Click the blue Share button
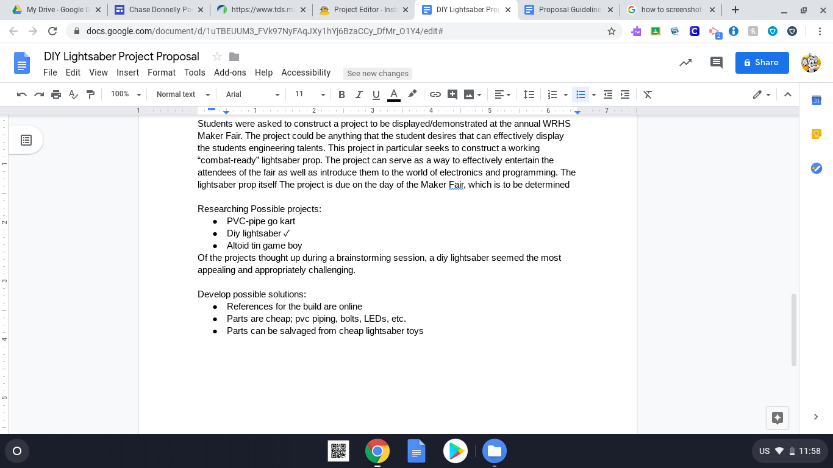 pos(762,62)
